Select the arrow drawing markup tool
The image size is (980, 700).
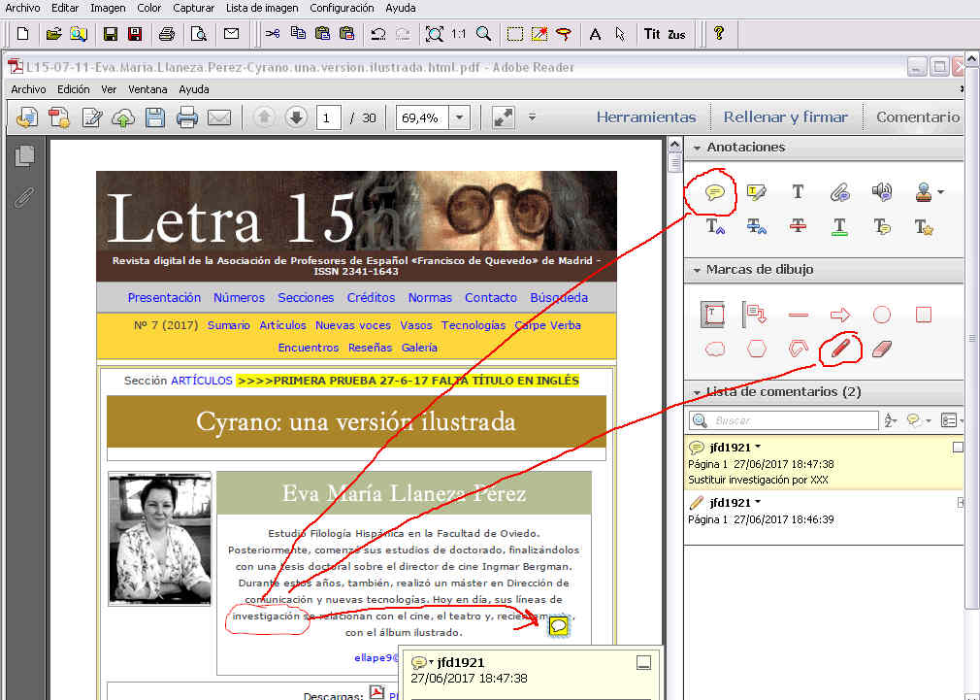point(839,315)
